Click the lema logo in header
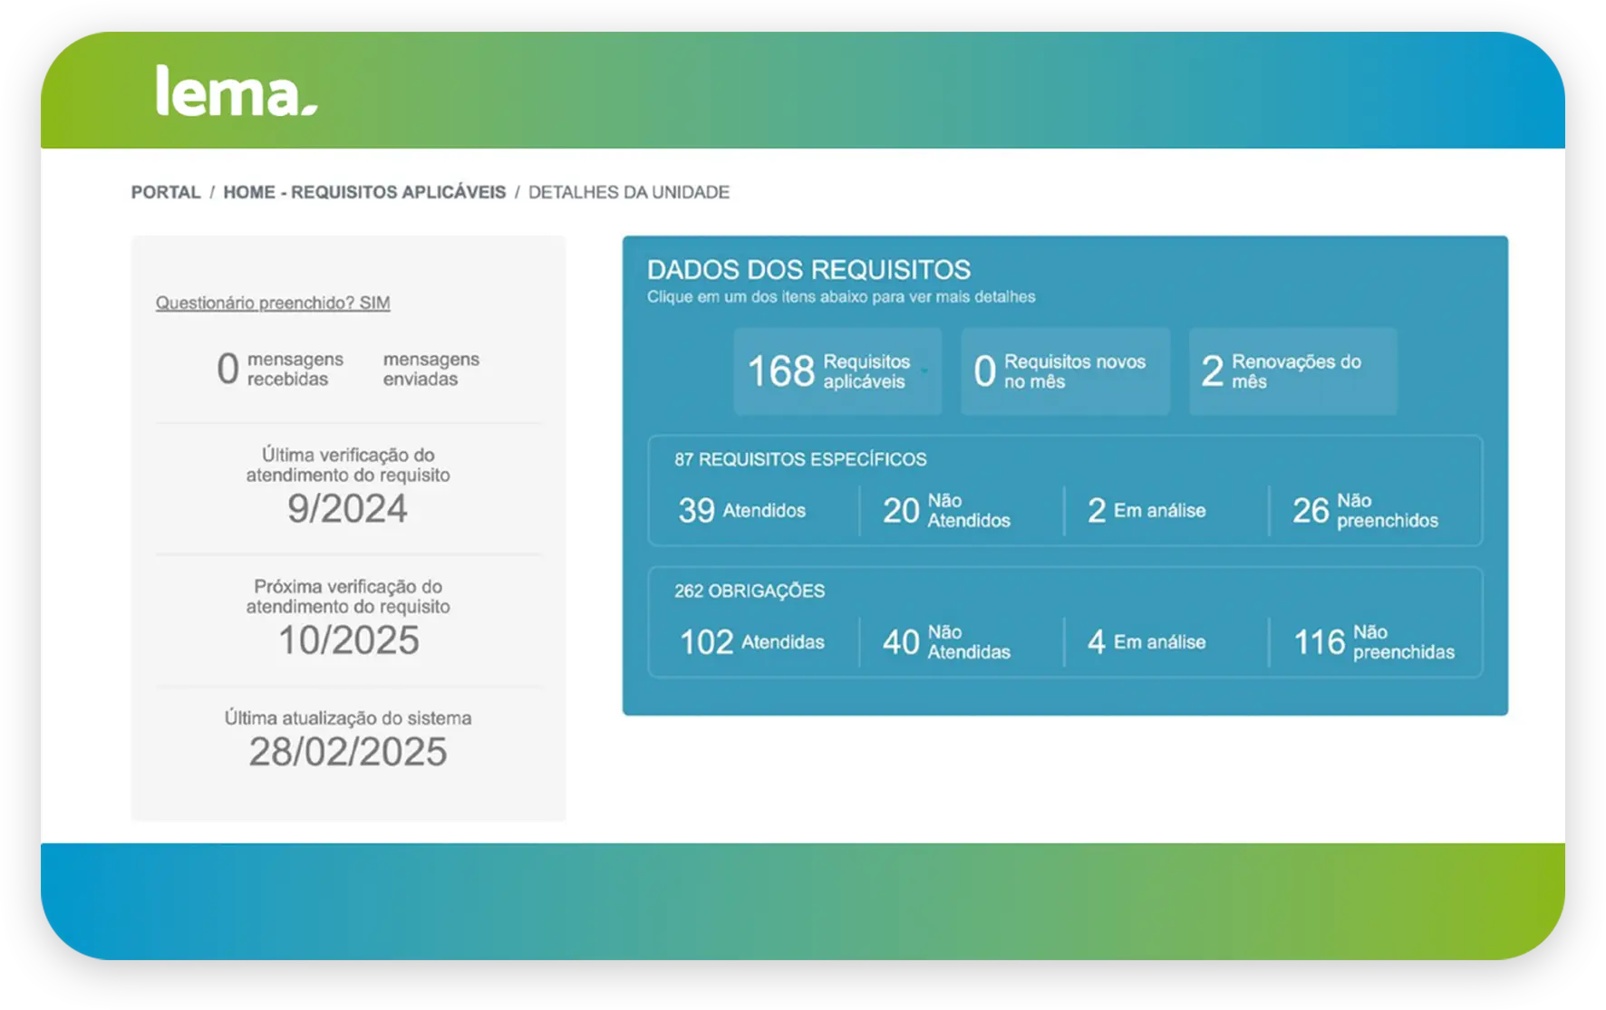Screen dimensions: 1606x1010 pos(236,91)
